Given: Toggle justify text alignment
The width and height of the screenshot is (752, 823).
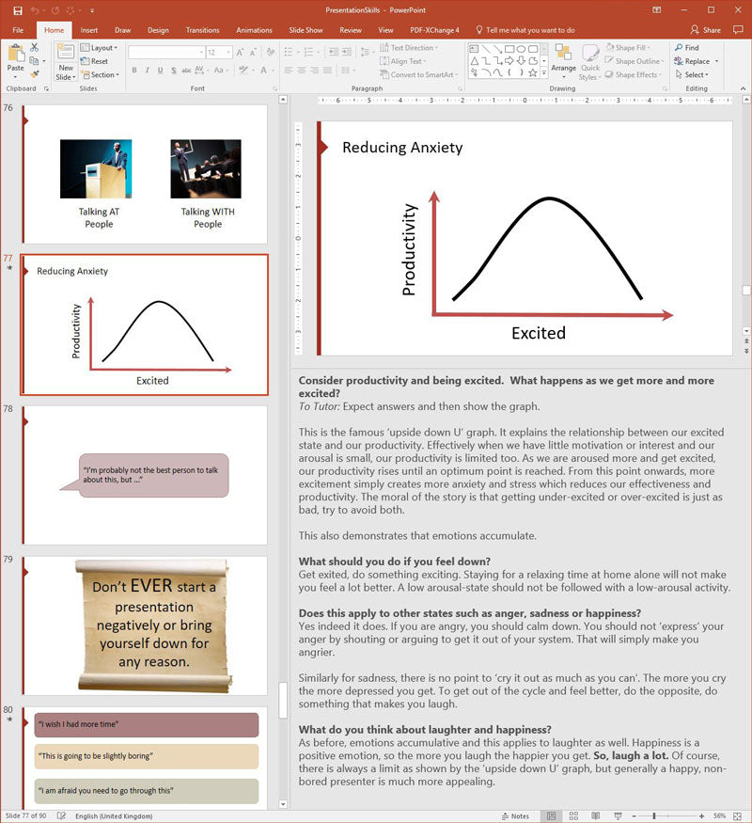Looking at the screenshot, I should point(327,70).
